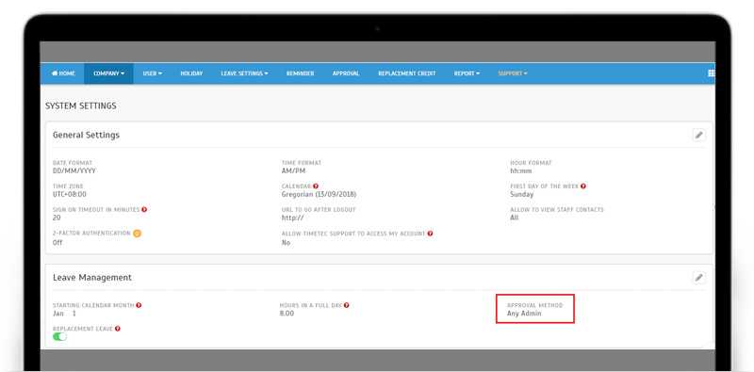This screenshot has width=754, height=372.
Task: Edit Leave Management with pencil icon
Action: coord(698,277)
